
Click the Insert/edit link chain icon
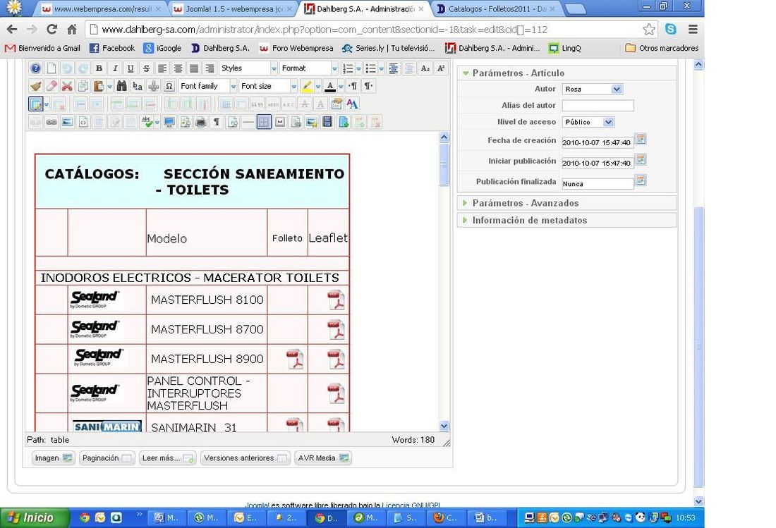pos(51,122)
